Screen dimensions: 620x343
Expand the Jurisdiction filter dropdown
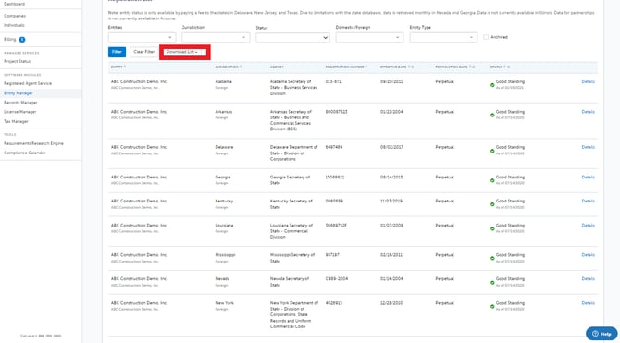(216, 38)
